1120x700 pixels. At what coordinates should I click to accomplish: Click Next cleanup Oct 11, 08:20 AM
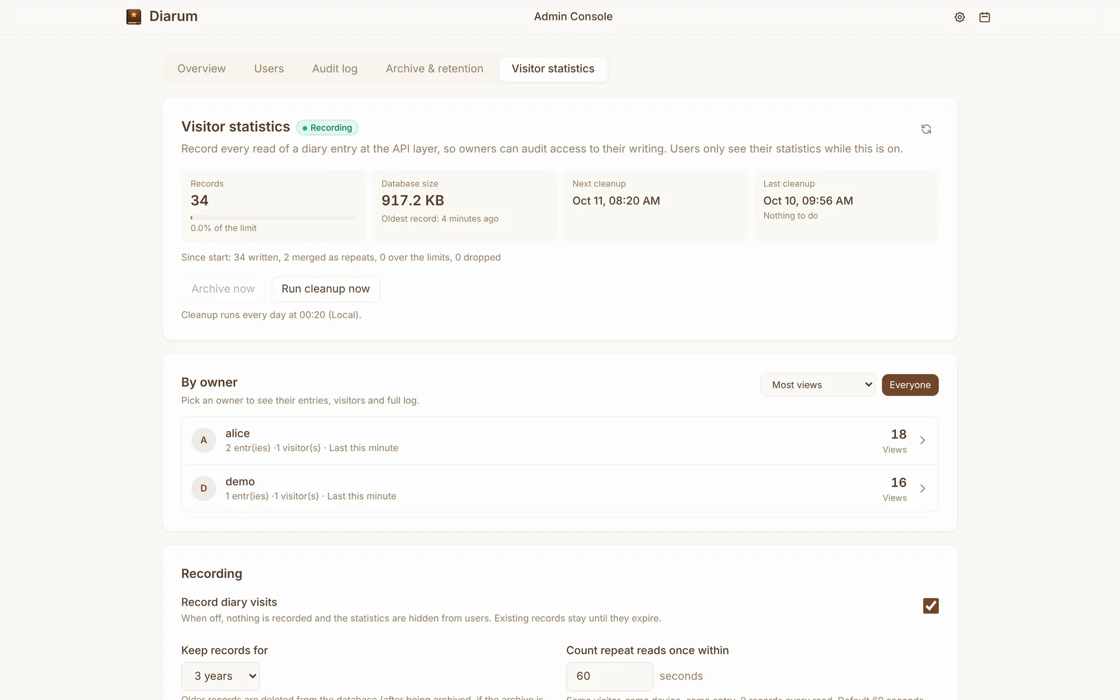point(616,201)
